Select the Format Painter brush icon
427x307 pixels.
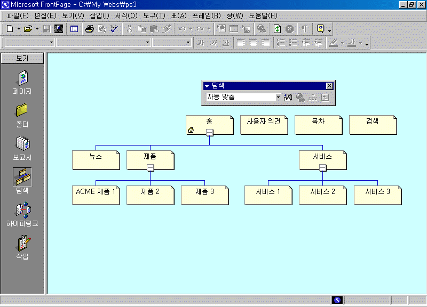pyautogui.click(x=167, y=29)
